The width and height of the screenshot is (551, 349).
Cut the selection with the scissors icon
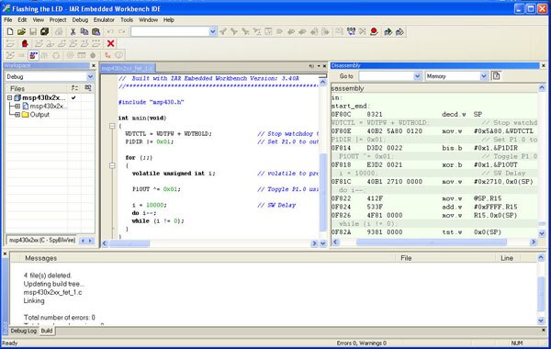point(73,31)
